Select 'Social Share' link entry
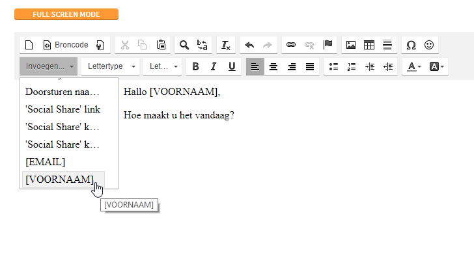 tap(64, 109)
